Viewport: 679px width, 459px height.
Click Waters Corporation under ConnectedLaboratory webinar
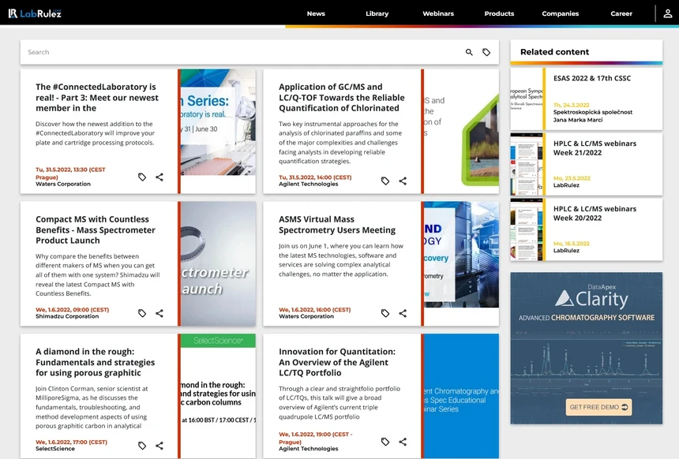coord(63,184)
